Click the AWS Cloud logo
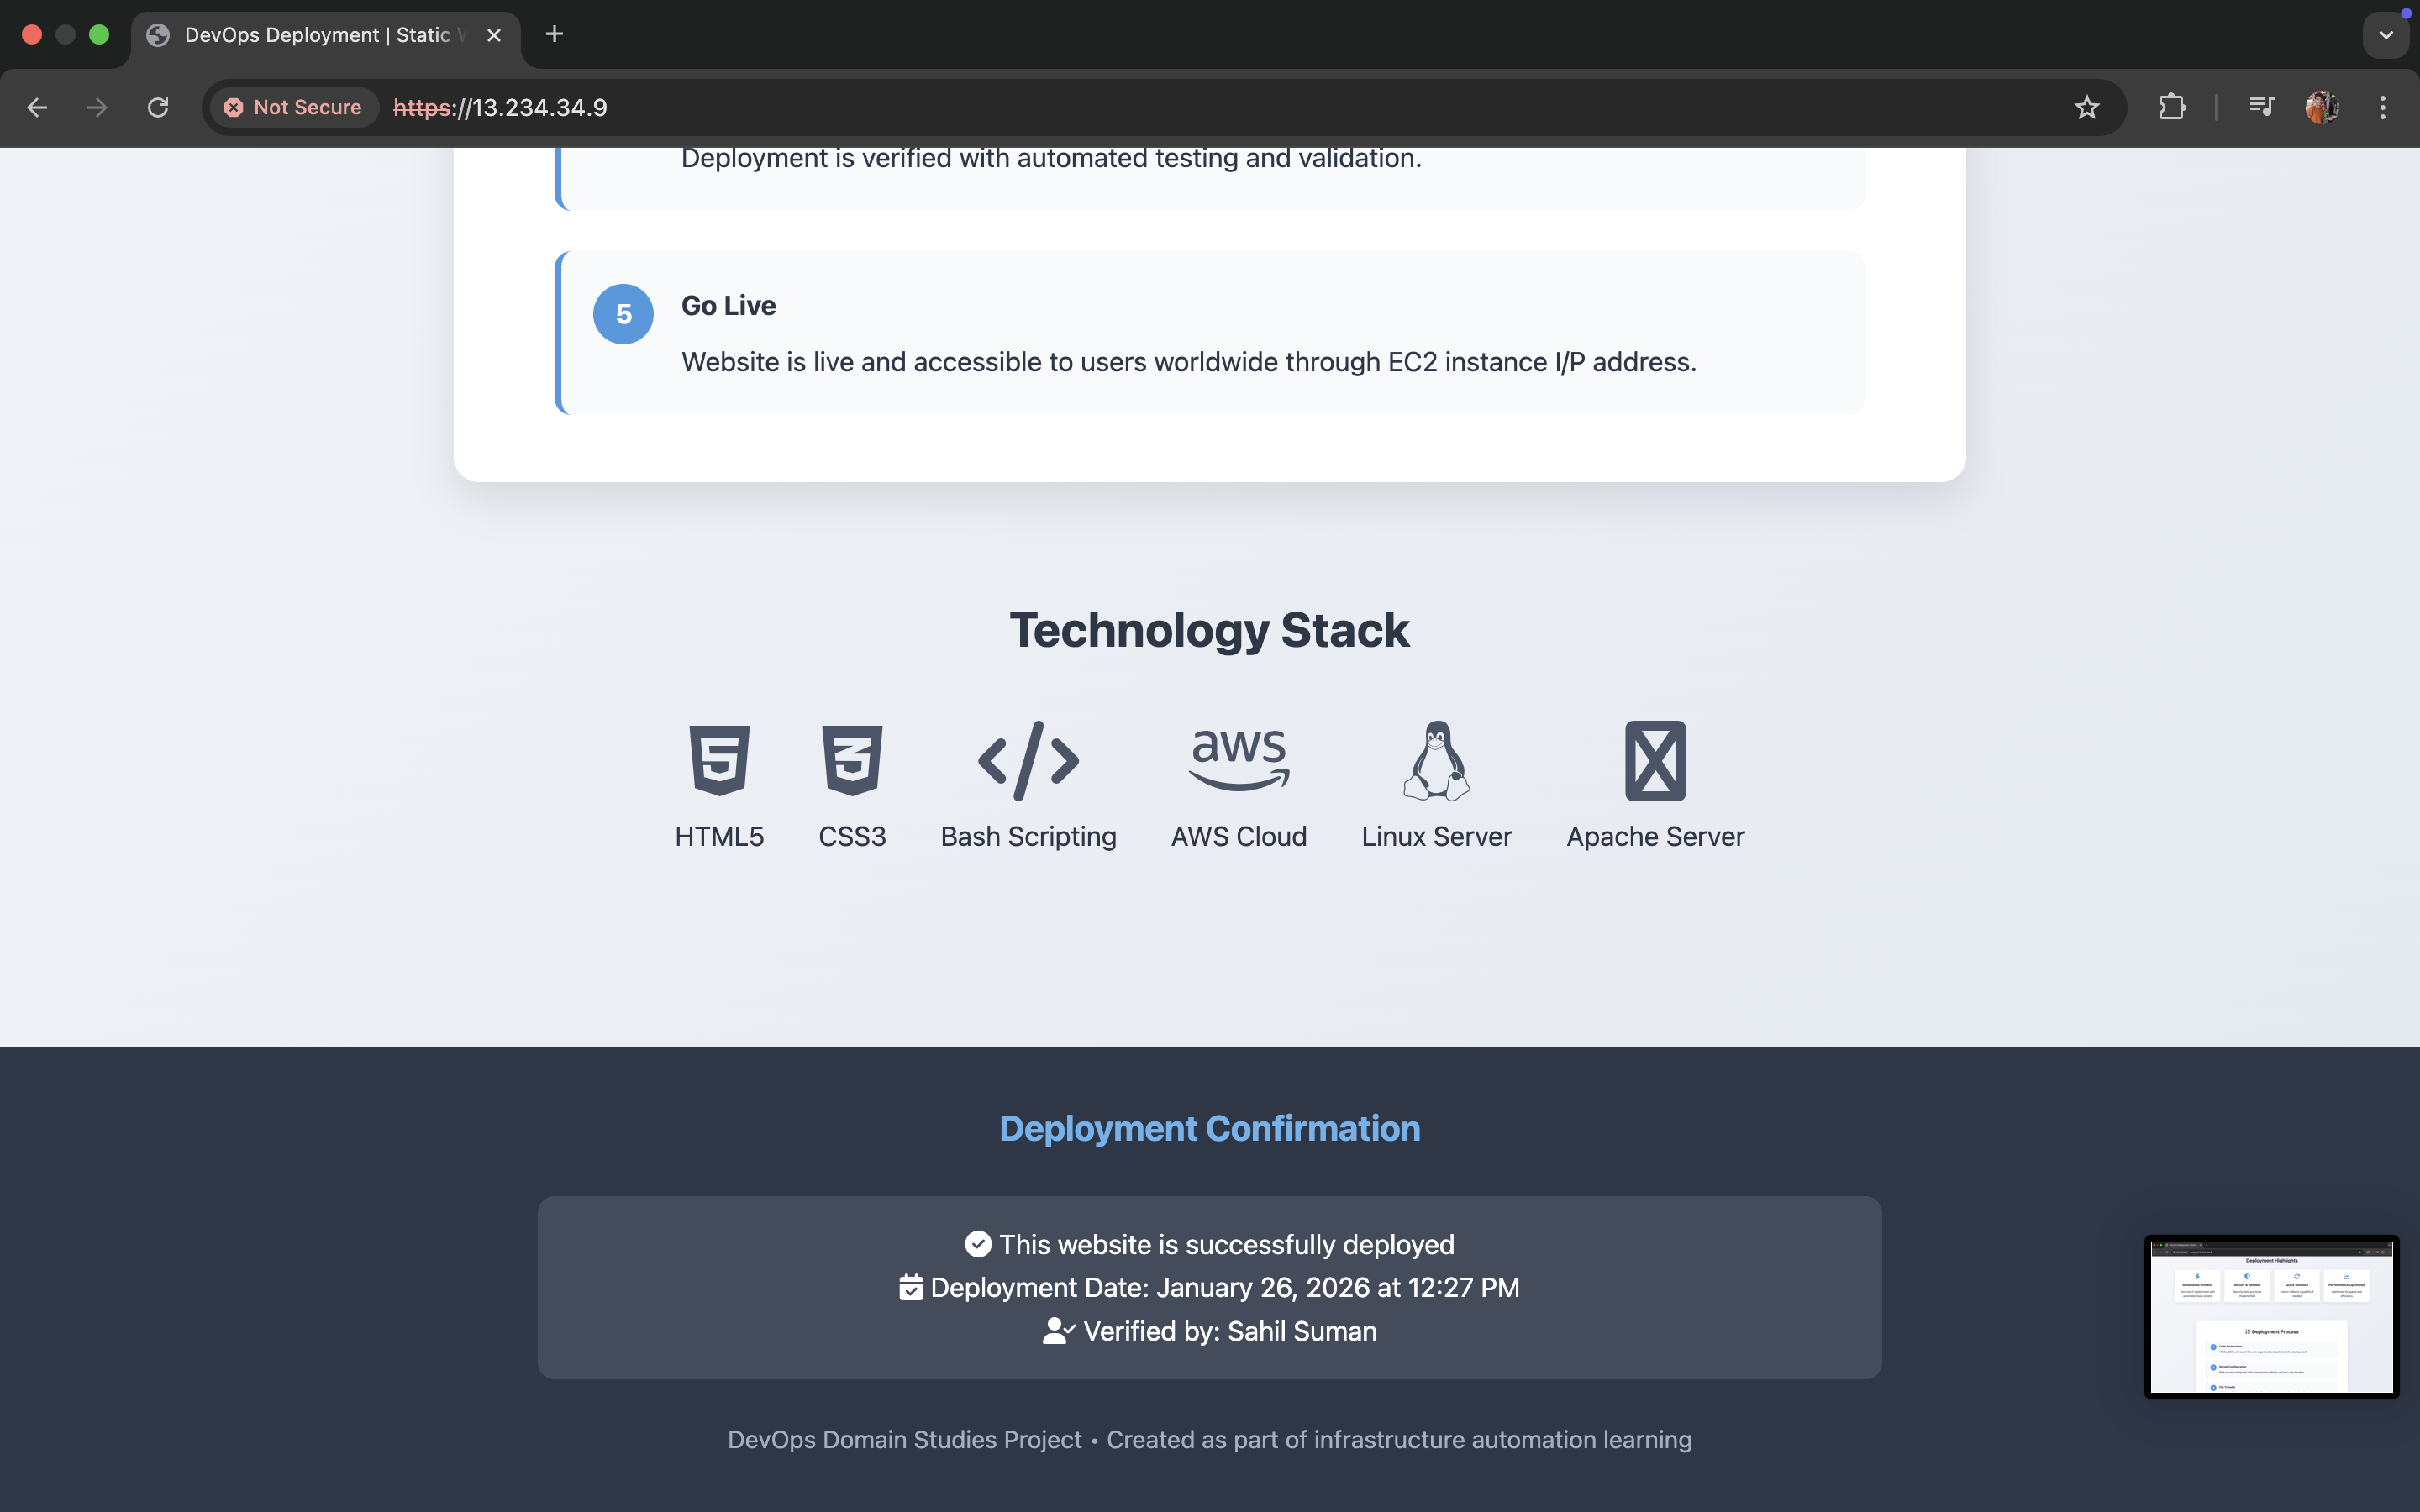Screen dimensions: 2420x1512 coord(1239,760)
